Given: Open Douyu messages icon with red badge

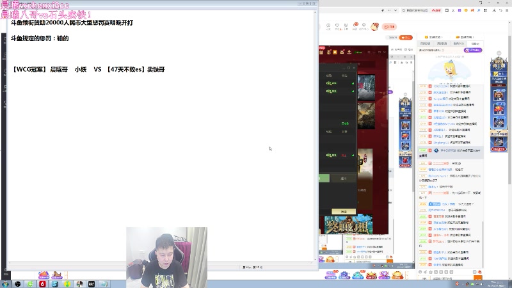Looking at the screenshot, I should (355, 26).
